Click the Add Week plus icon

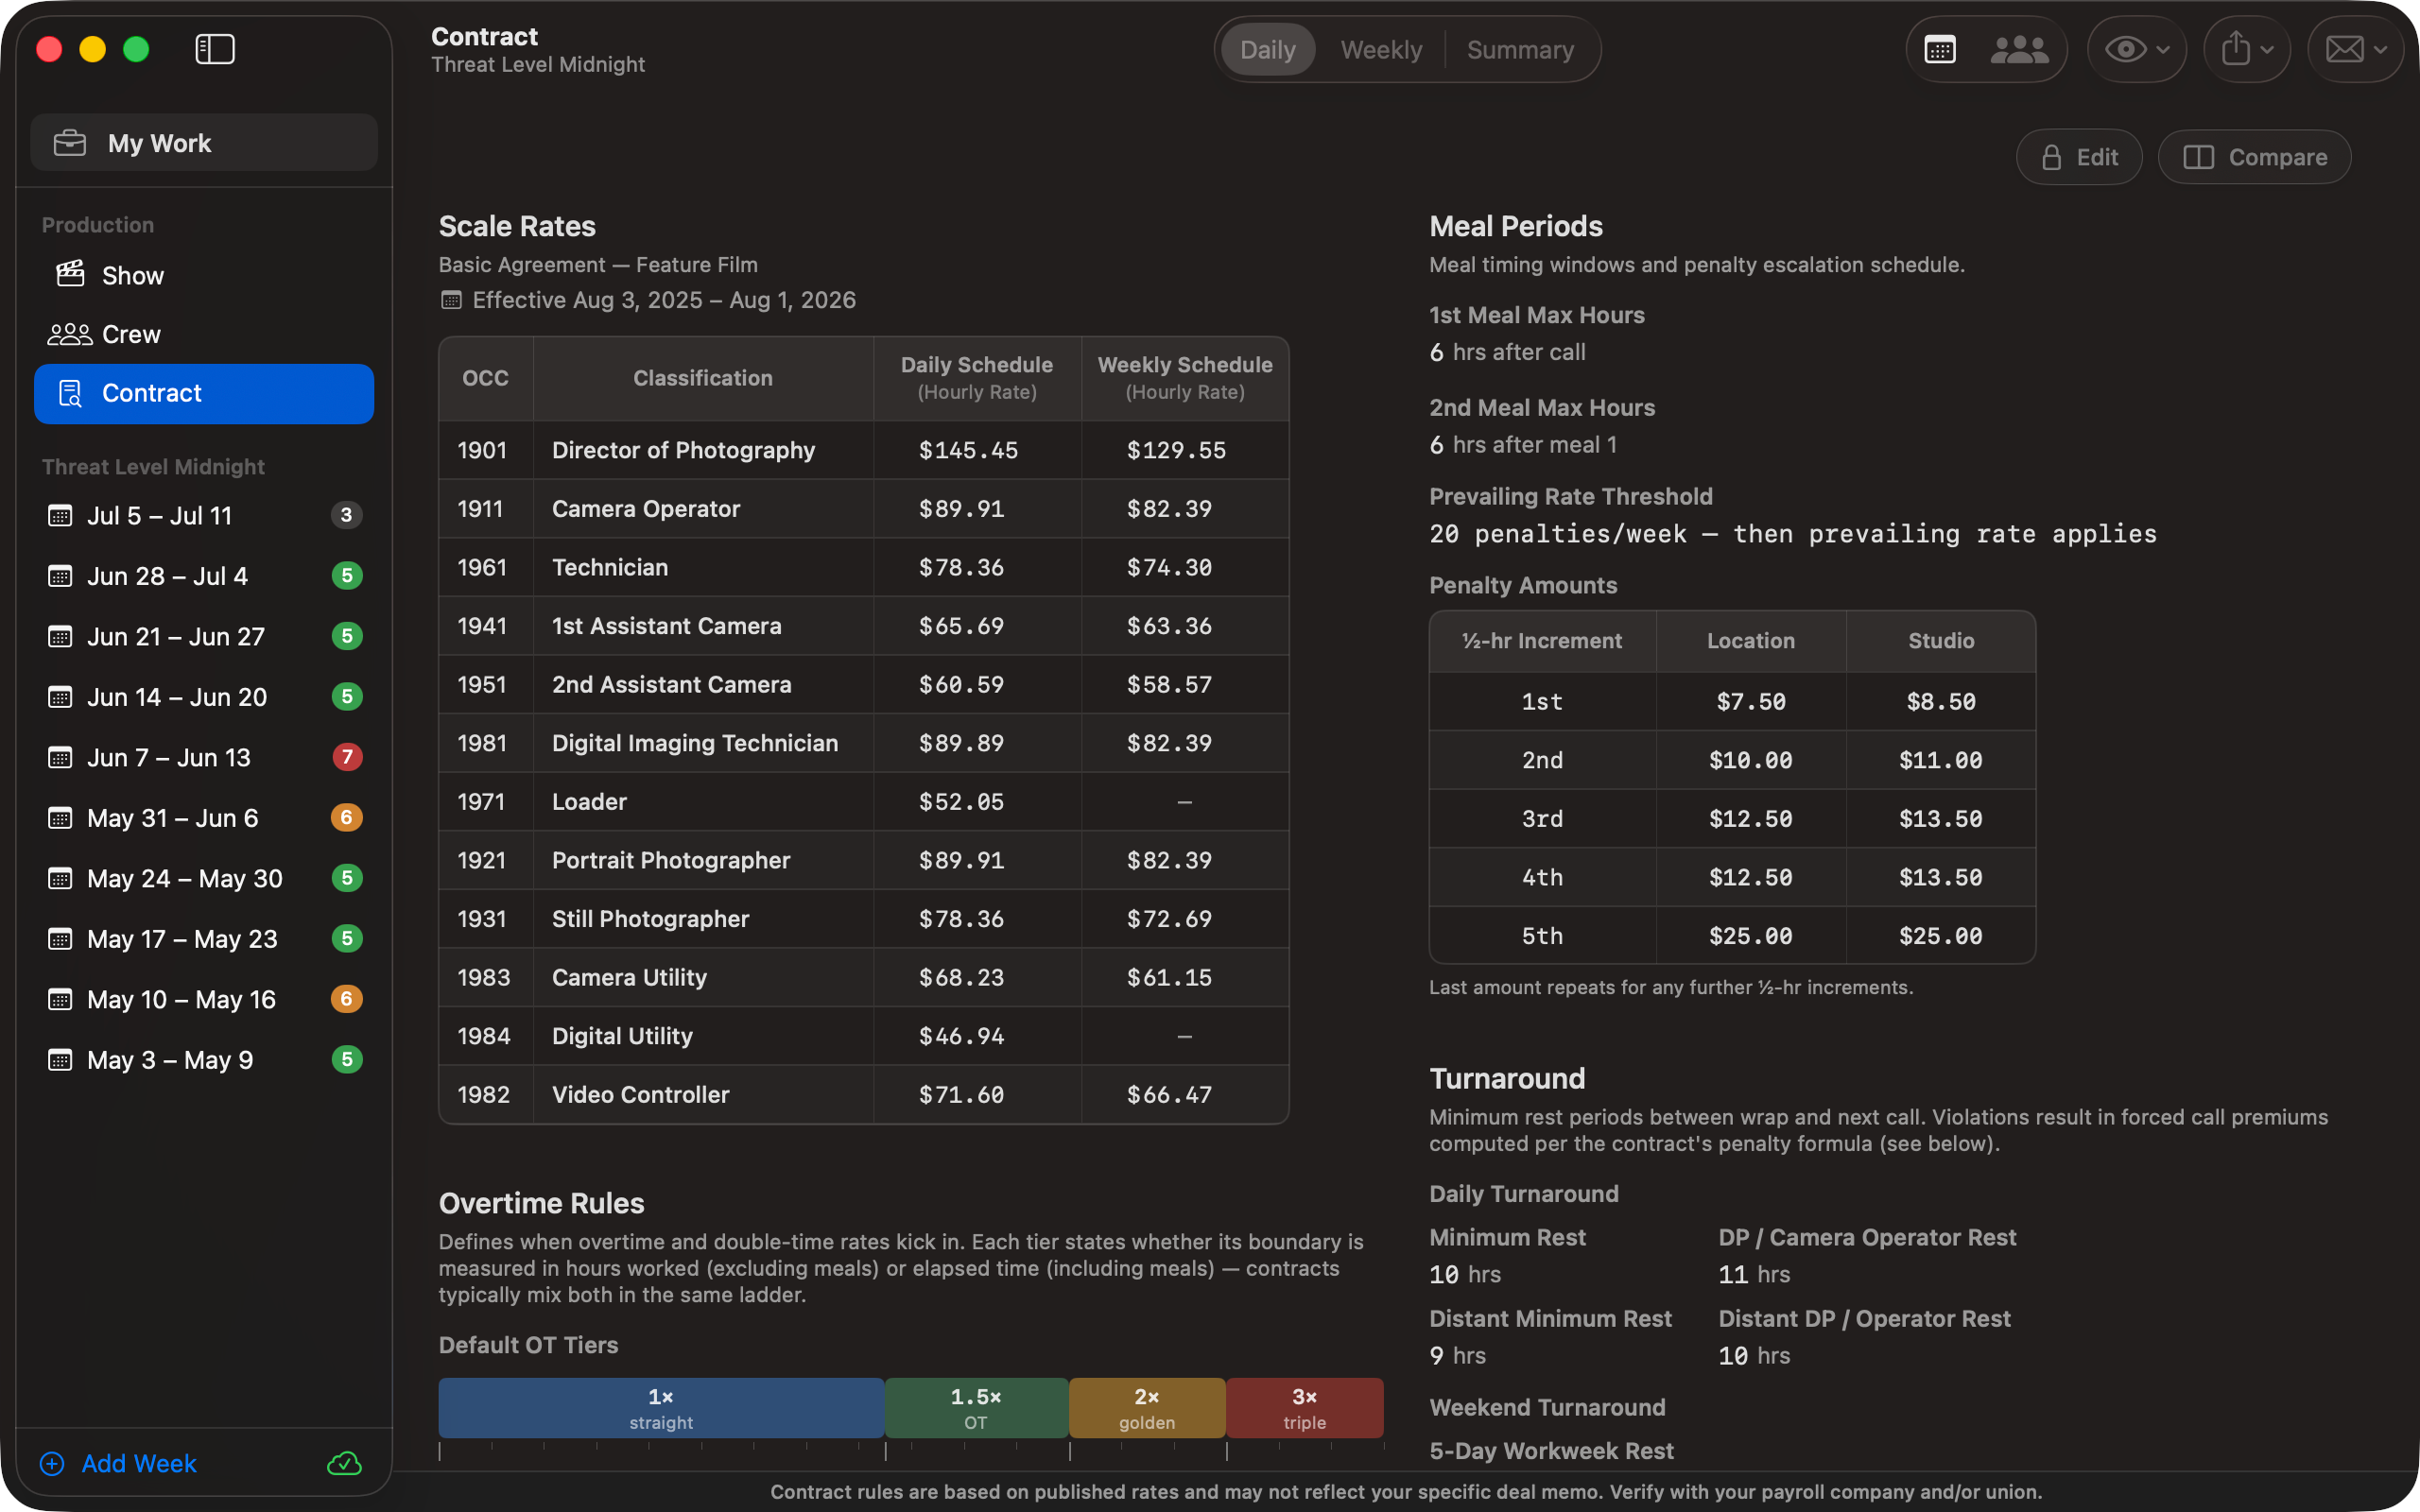click(52, 1464)
